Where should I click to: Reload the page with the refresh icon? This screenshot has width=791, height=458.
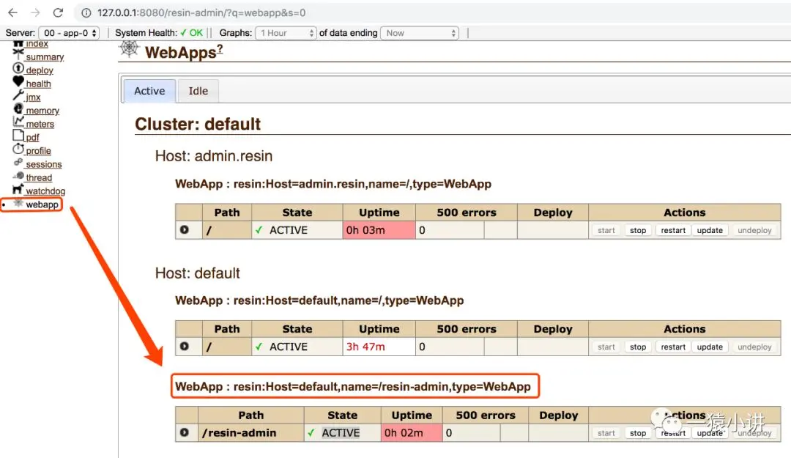[x=58, y=12]
